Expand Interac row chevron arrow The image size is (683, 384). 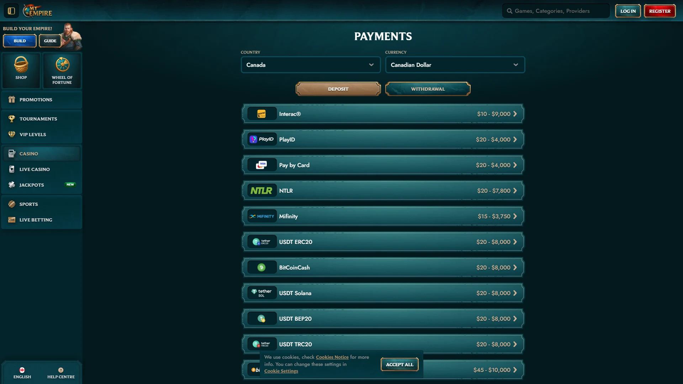(x=515, y=114)
